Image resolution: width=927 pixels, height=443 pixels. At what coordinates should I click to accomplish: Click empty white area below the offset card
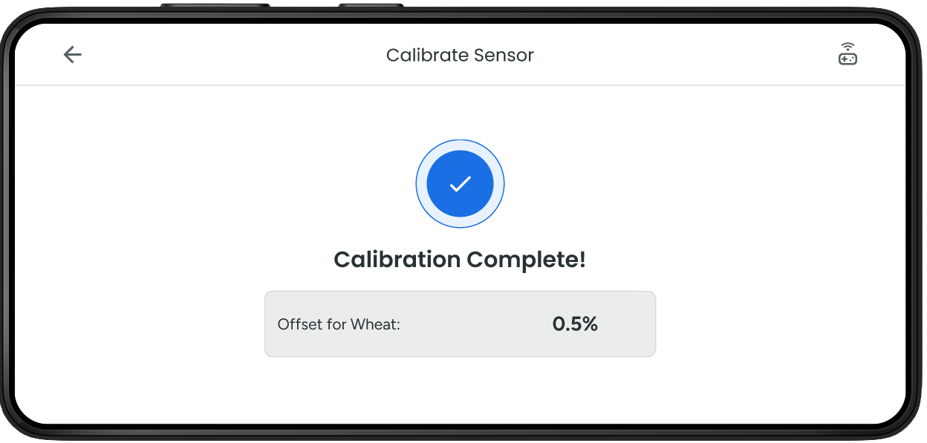[460, 390]
